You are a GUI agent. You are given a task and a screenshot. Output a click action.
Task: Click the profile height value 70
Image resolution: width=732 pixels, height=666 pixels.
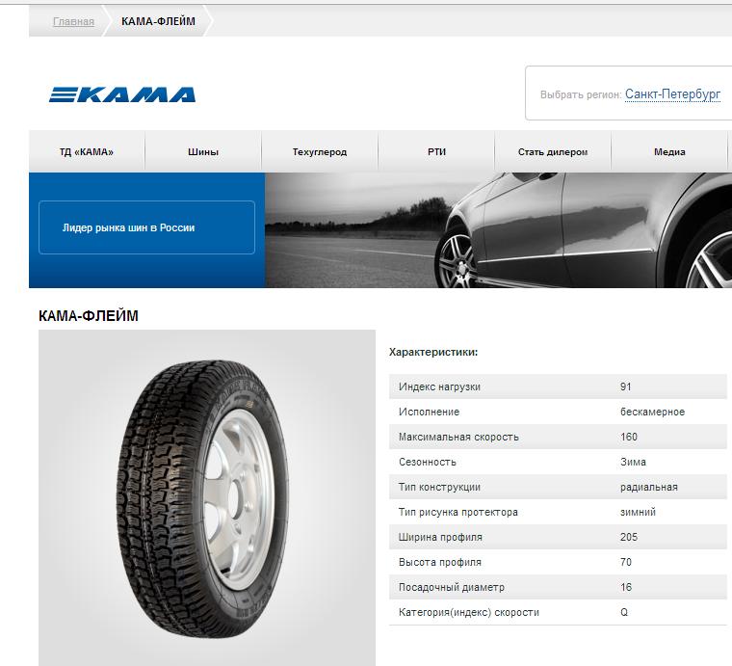click(625, 562)
